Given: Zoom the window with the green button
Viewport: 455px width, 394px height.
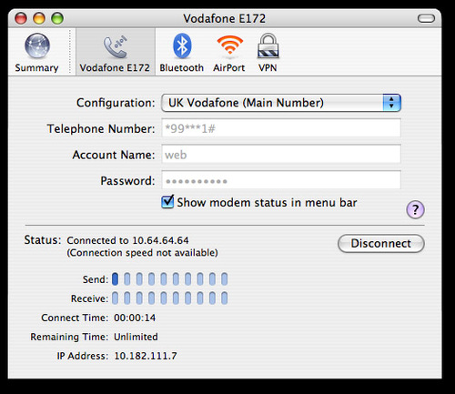Looking at the screenshot, I should [57, 18].
